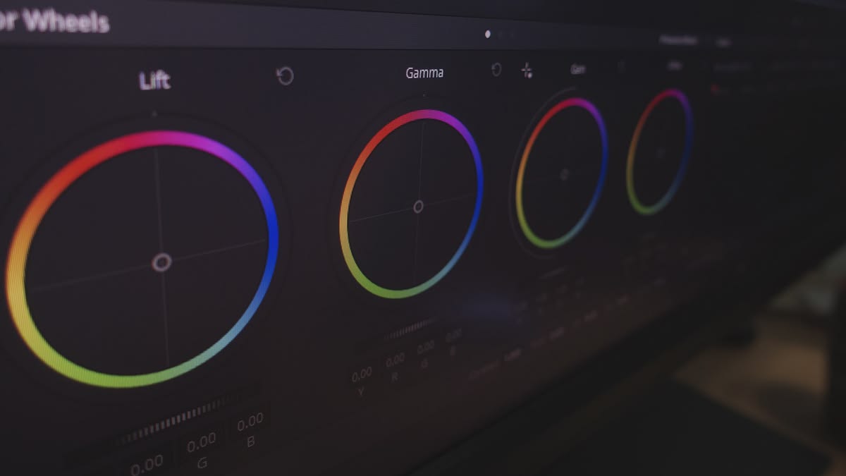Viewport: 846px width, 476px height.
Task: Click the Lift wheel center control point
Action: pyautogui.click(x=161, y=263)
